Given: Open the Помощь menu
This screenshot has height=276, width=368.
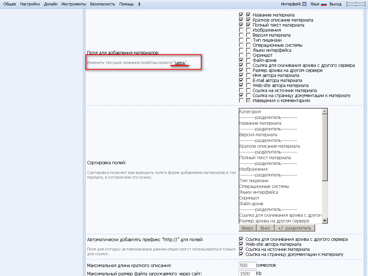Looking at the screenshot, I should [x=126, y=4].
